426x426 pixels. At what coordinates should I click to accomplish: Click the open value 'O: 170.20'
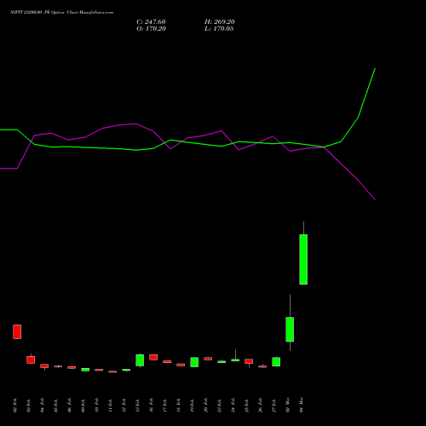151,29
